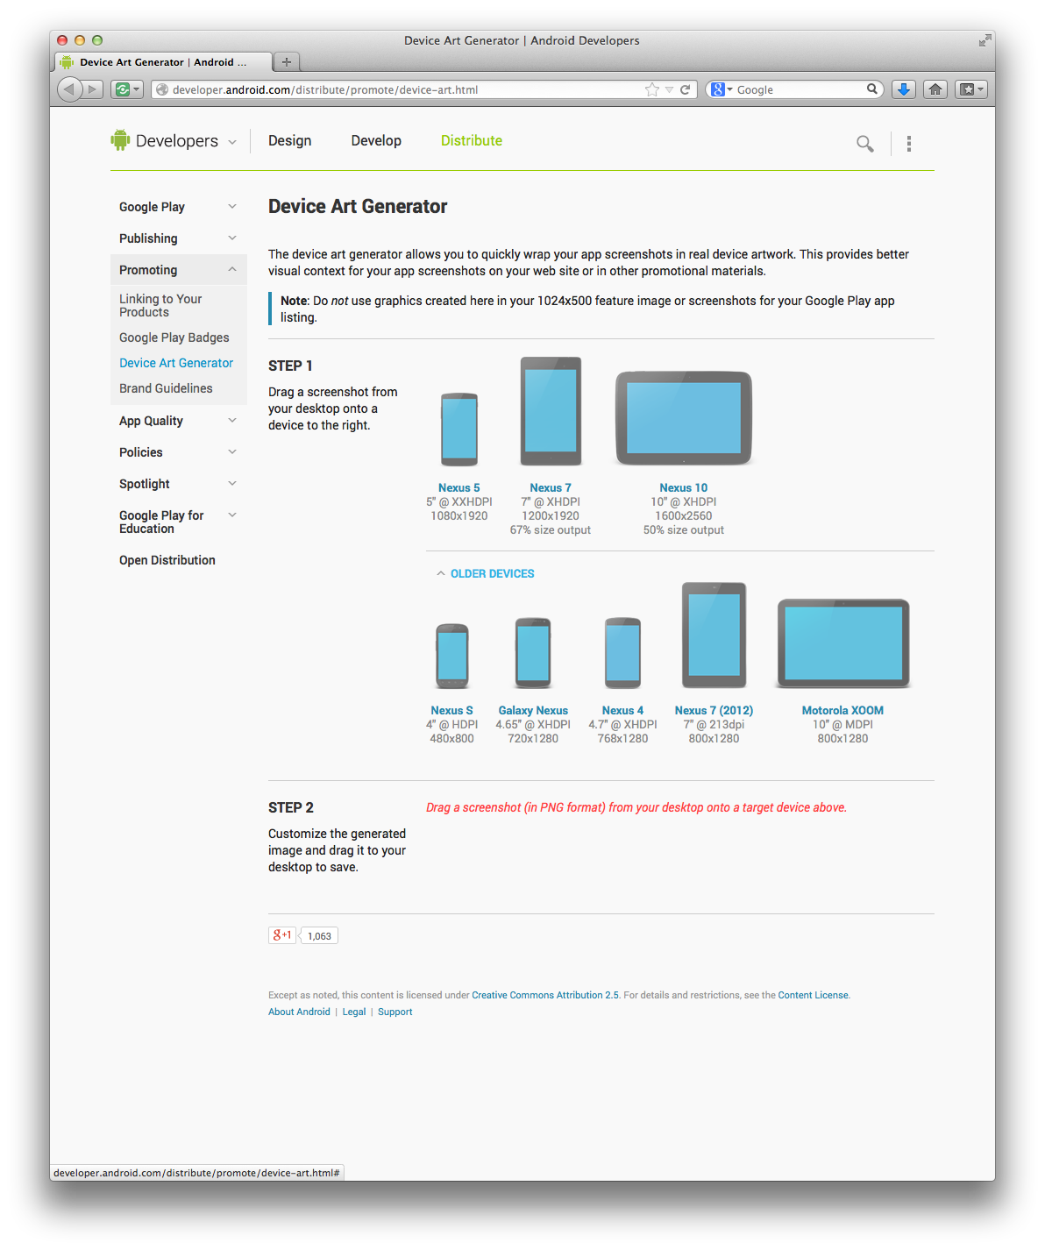
Task: Open Linking to Your Products page
Action: point(160,305)
